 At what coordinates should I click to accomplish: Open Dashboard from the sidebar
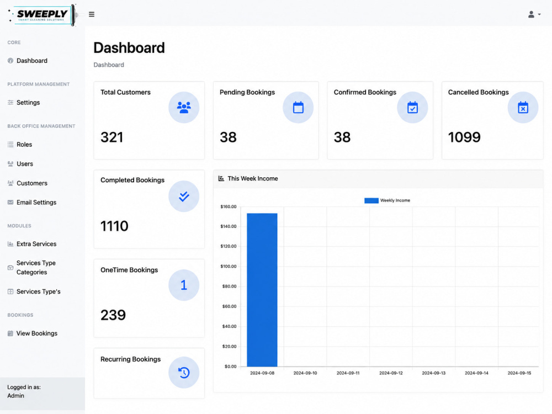tap(31, 61)
